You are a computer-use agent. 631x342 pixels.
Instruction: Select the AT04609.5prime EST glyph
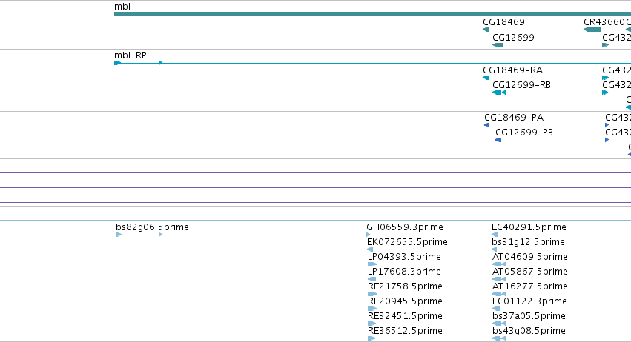[x=499, y=264]
